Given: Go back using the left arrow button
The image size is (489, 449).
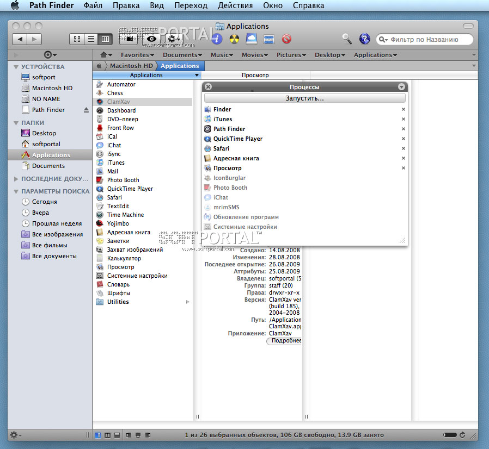Looking at the screenshot, I should pos(20,39).
